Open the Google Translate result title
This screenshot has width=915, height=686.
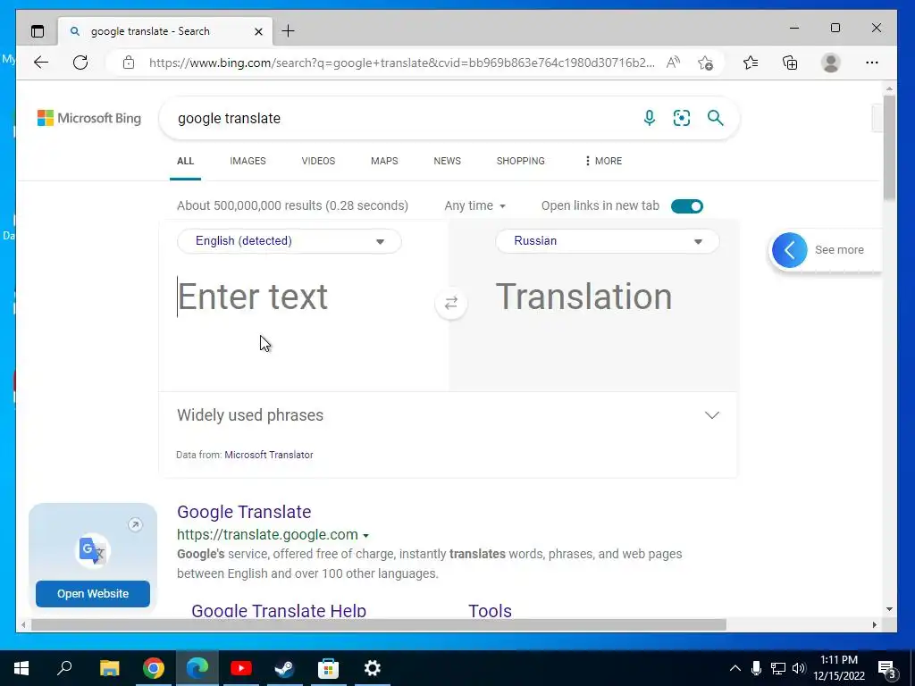coord(244,512)
